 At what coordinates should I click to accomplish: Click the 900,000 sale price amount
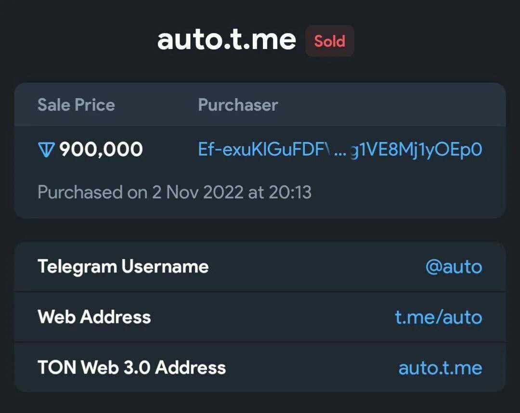tap(101, 150)
